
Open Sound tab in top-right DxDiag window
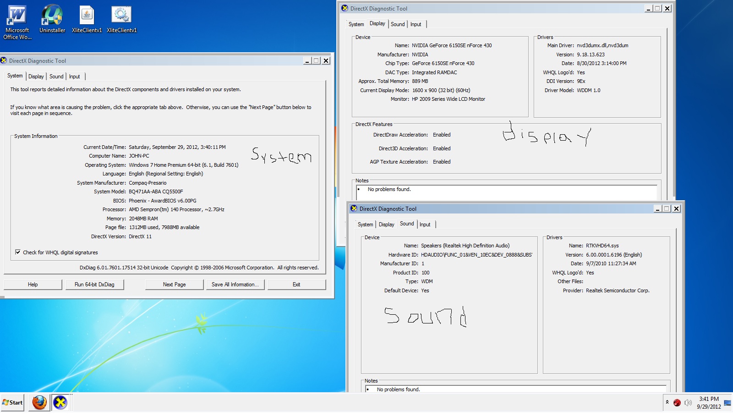click(398, 24)
